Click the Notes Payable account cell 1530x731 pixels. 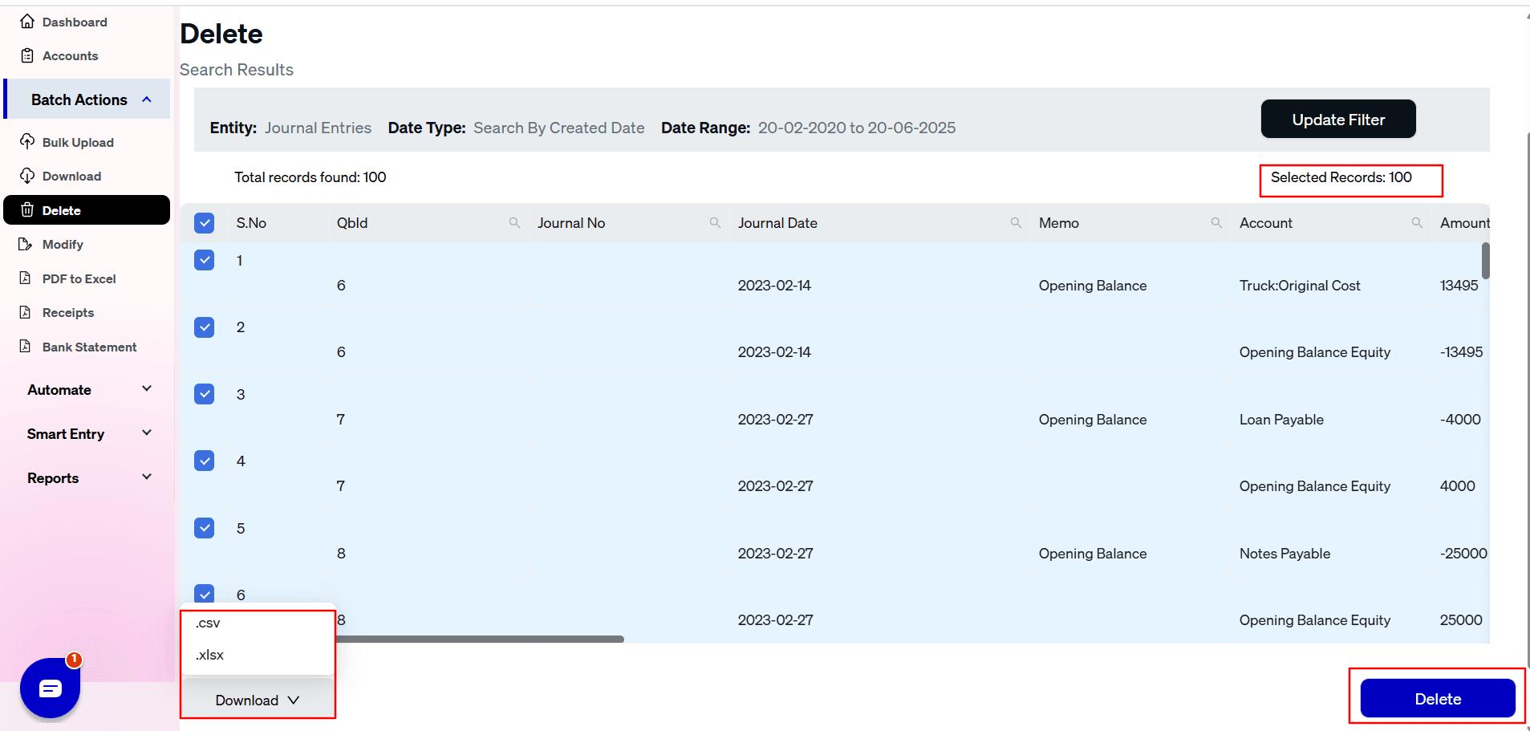[1284, 554]
